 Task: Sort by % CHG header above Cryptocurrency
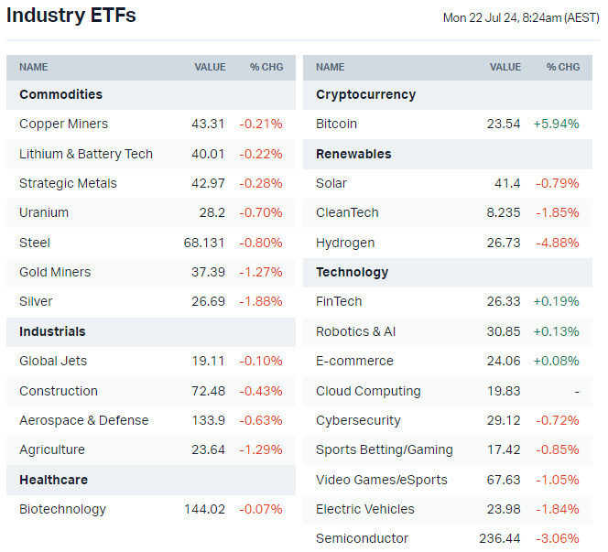563,67
